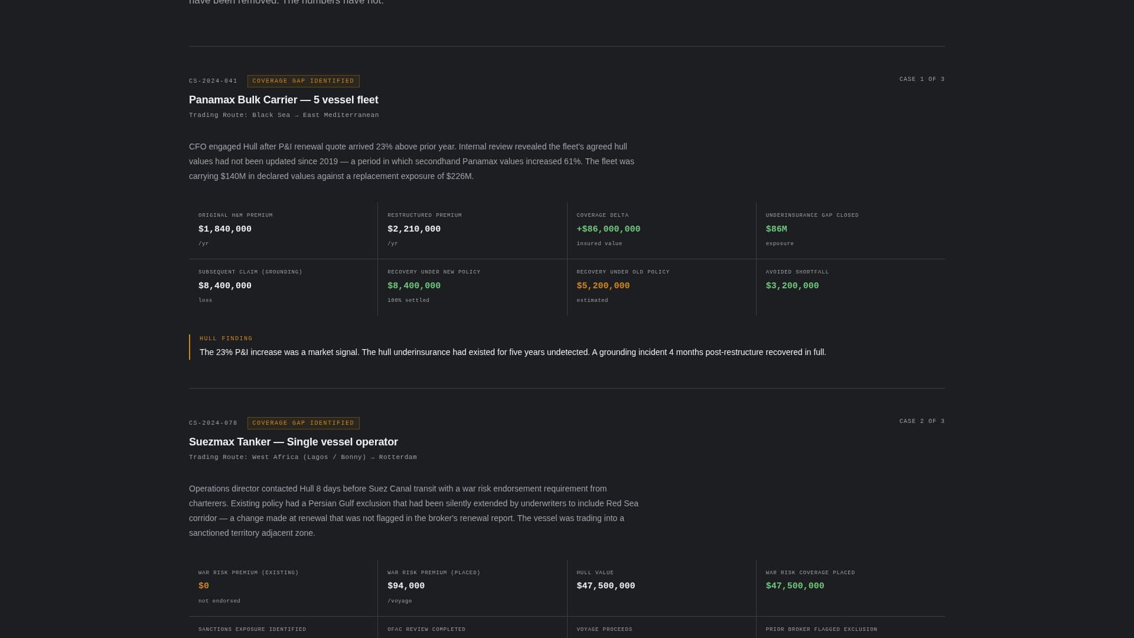
Task: Click Avoided Shortfall value $3,200,000
Action: 793,286
